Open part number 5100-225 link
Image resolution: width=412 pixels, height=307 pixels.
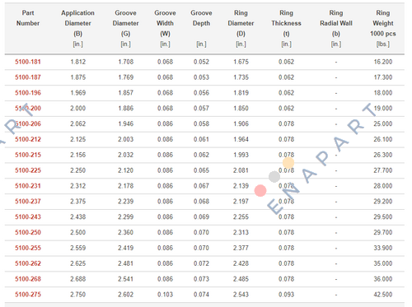click(x=28, y=170)
